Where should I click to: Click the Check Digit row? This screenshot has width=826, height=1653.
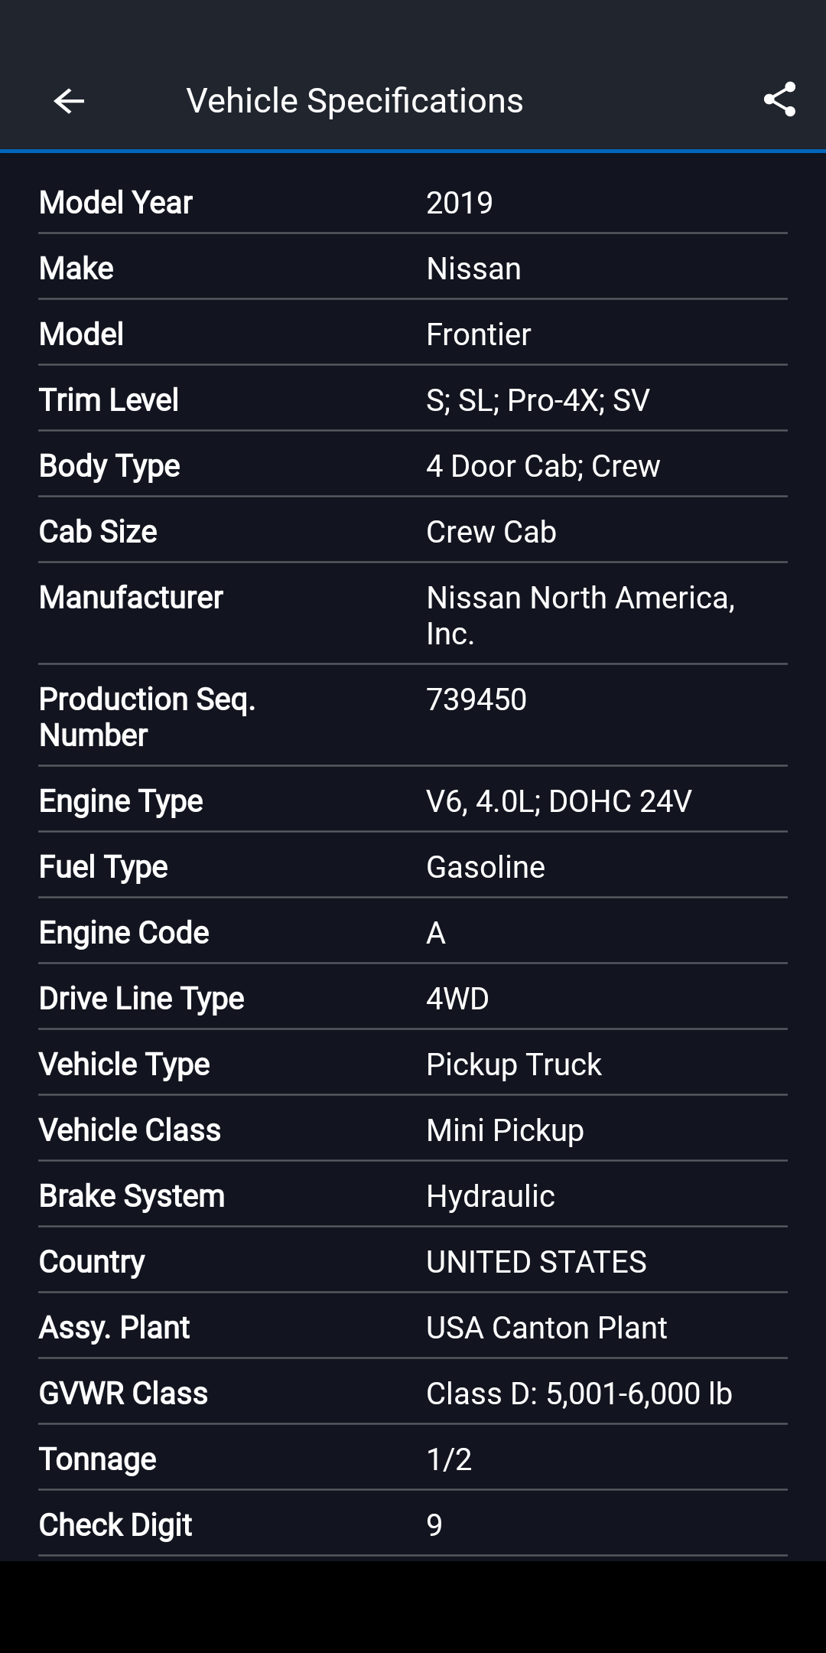point(413,1524)
